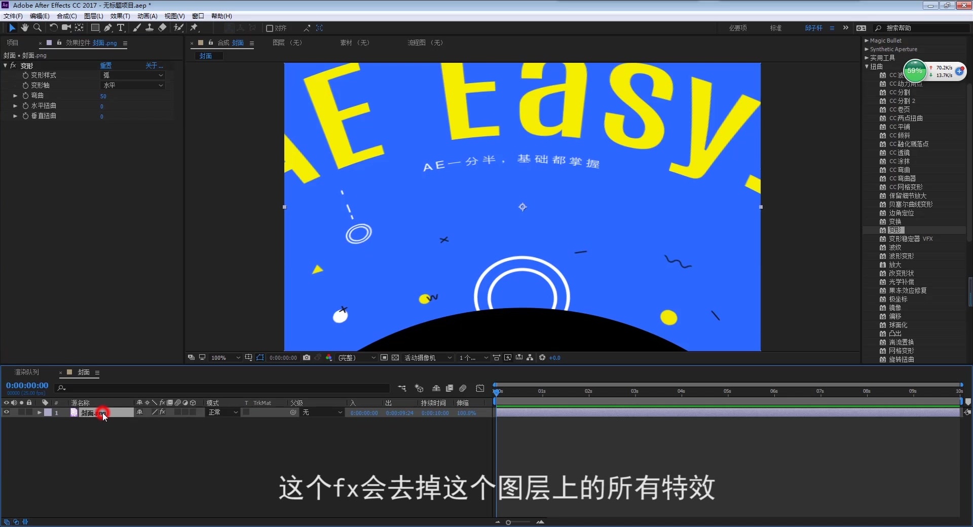The width and height of the screenshot is (973, 527).
Task: Select the Pen tool
Action: [x=107, y=28]
